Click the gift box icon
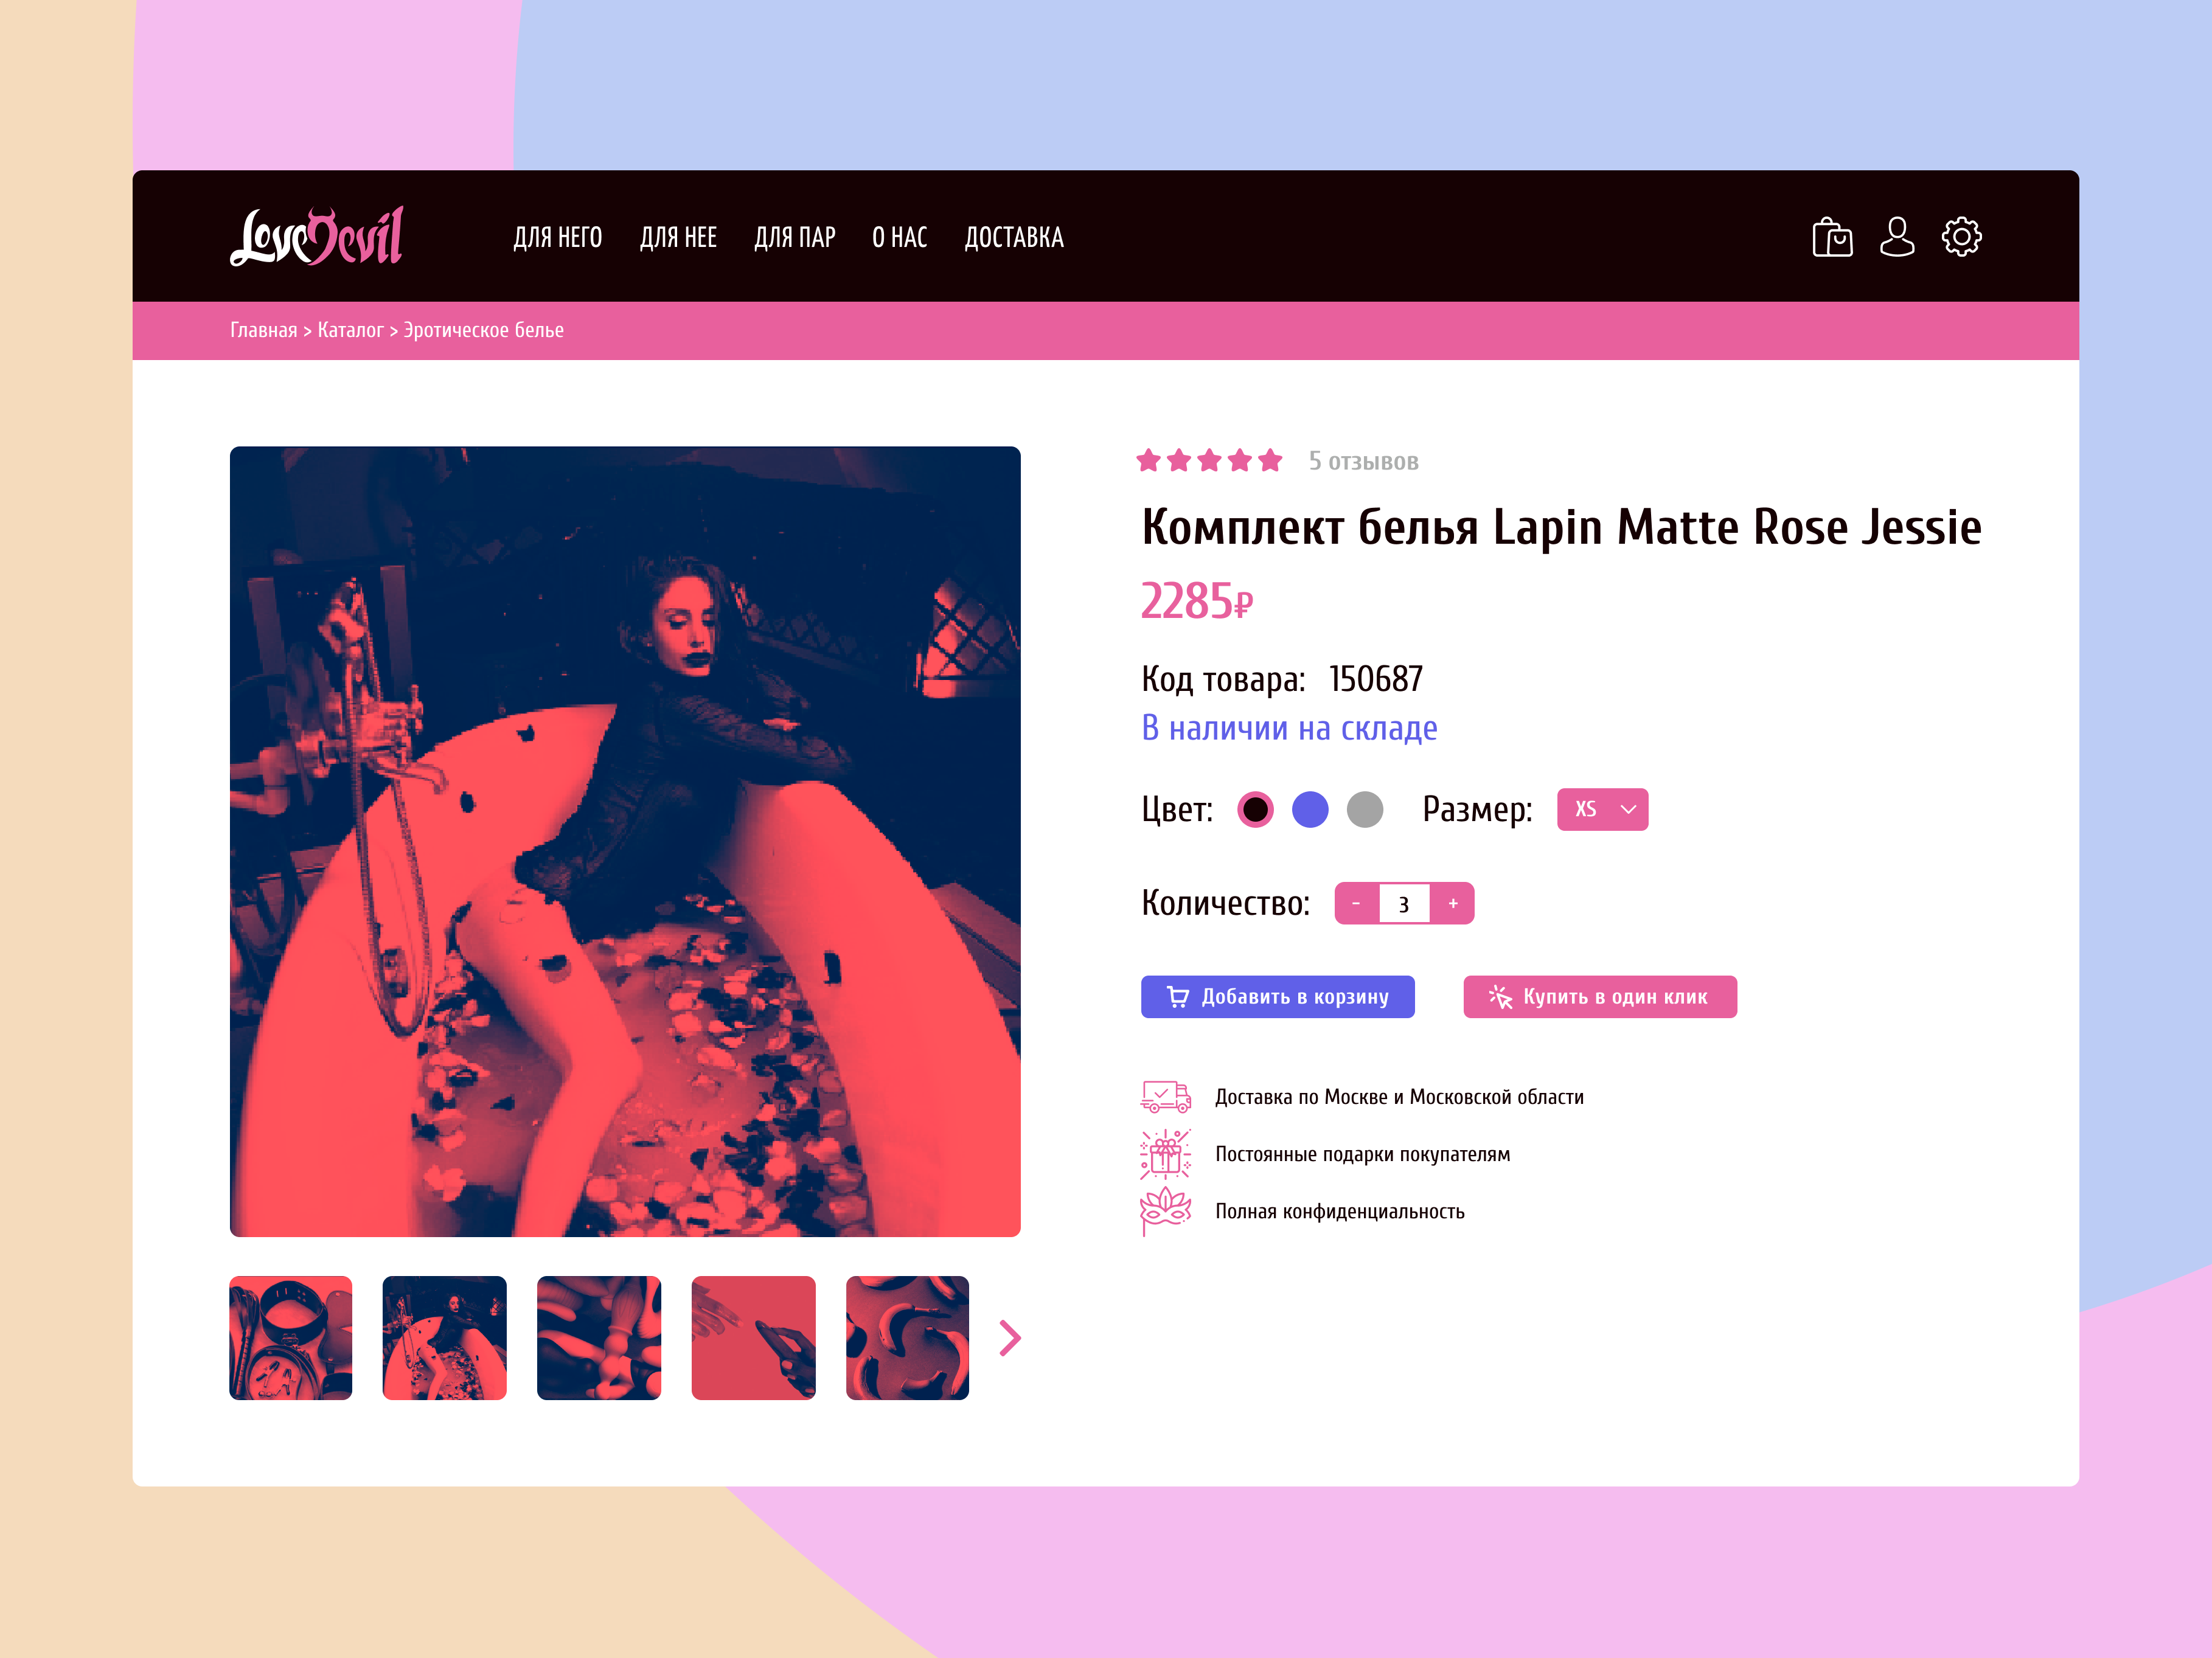Viewport: 2212px width, 1658px height. point(1165,1154)
